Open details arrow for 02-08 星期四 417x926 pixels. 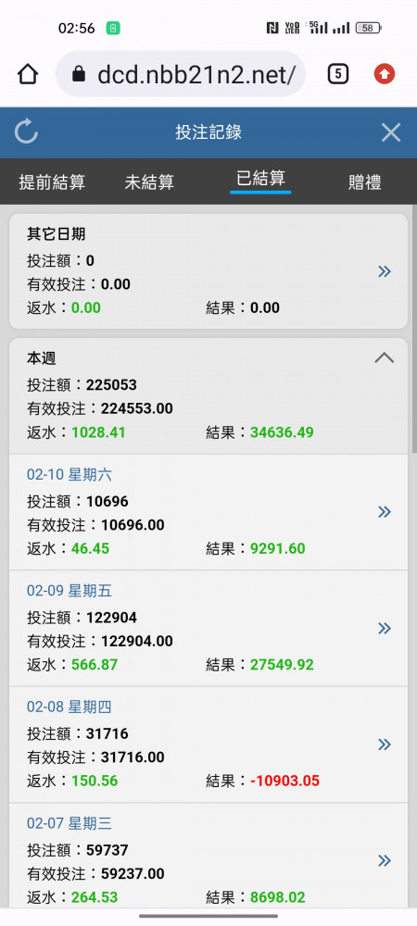point(385,745)
